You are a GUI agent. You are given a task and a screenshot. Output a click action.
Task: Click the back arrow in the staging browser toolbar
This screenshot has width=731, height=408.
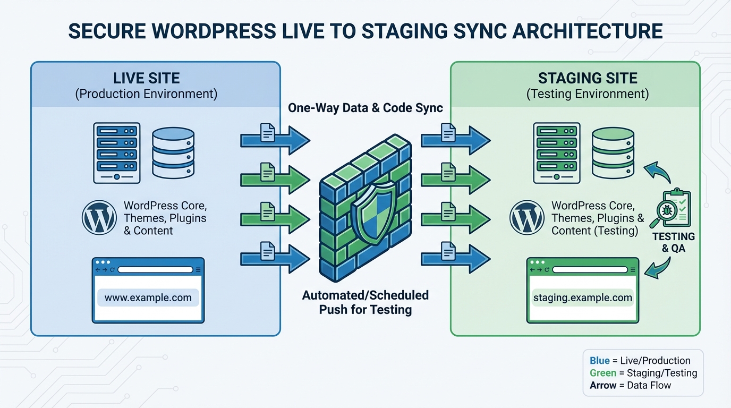(x=532, y=269)
